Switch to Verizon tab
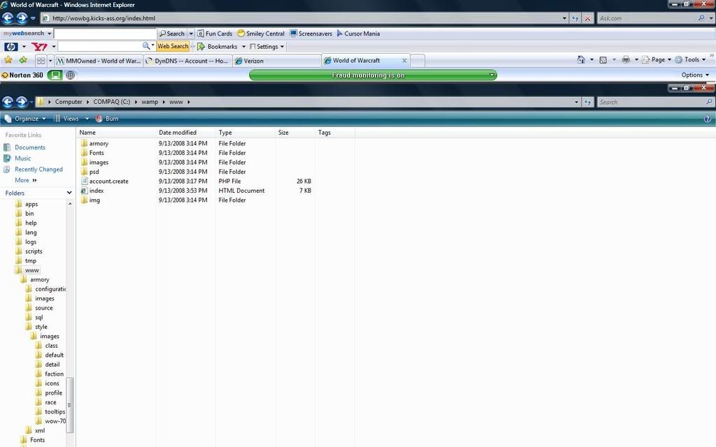This screenshot has width=716, height=447. 277,61
